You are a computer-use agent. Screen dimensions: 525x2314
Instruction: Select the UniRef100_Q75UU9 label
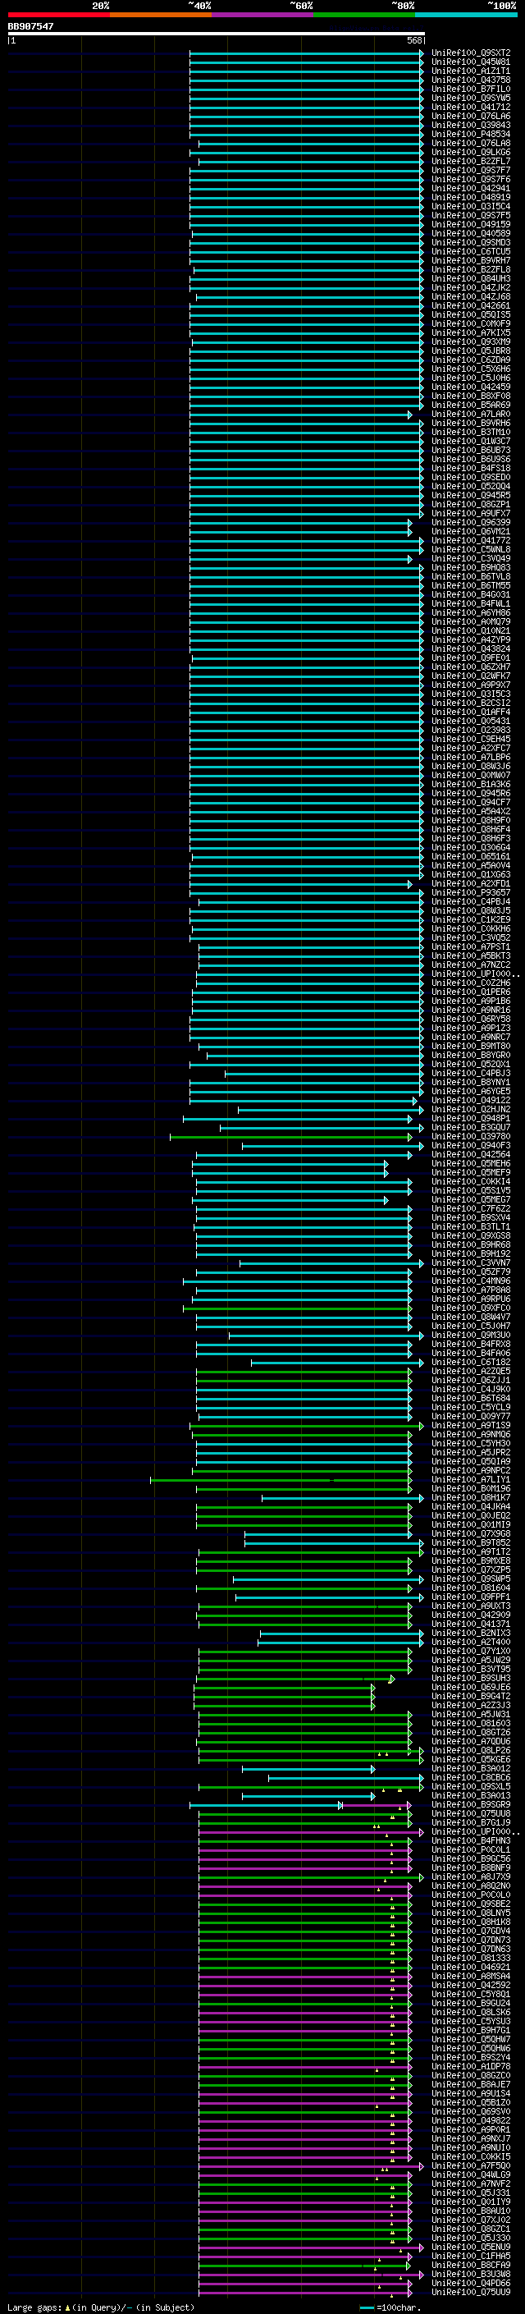(471, 2292)
